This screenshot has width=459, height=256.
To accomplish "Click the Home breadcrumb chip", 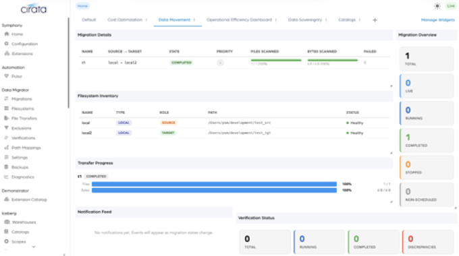I will pyautogui.click(x=82, y=6).
